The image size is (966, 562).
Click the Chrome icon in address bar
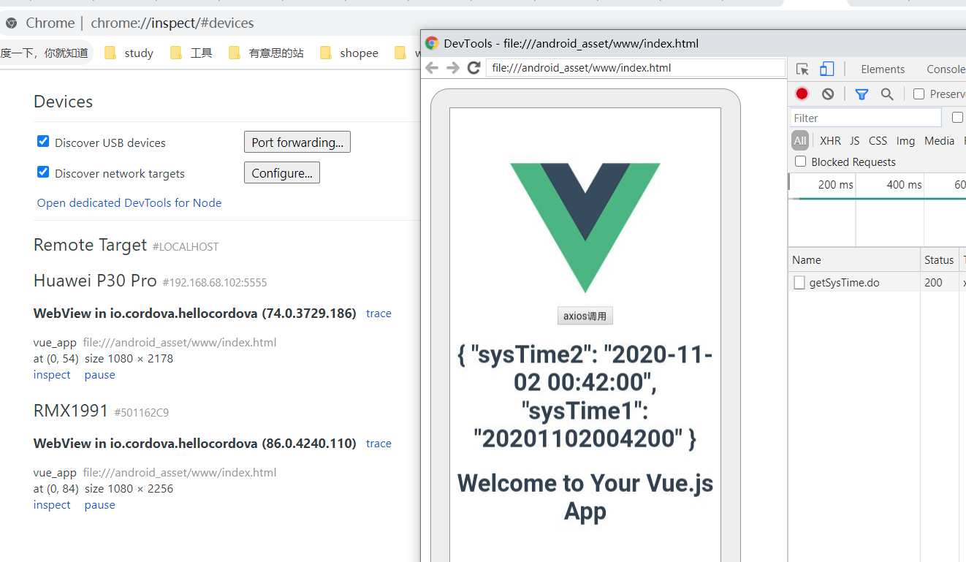(11, 23)
